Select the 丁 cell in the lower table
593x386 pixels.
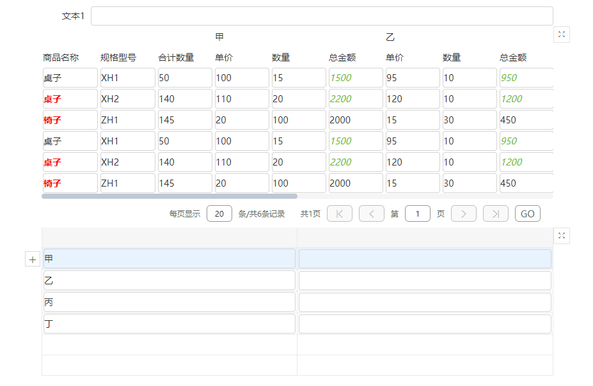coord(170,323)
